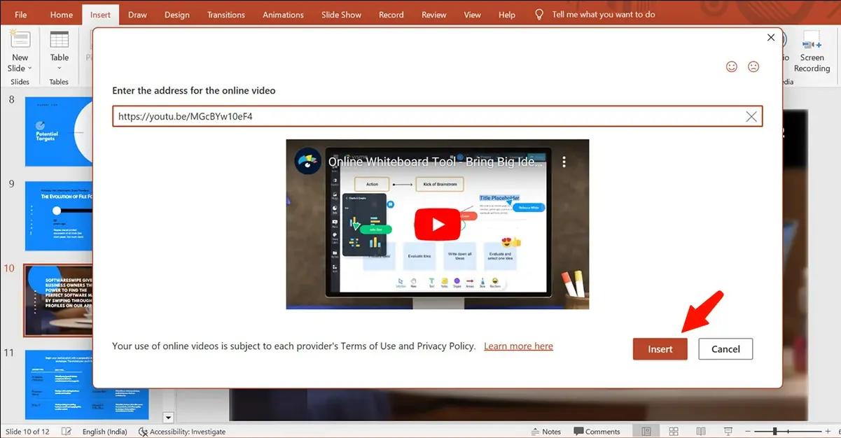Toggle the Notes pane in status bar
The image size is (841, 438).
pyautogui.click(x=545, y=432)
